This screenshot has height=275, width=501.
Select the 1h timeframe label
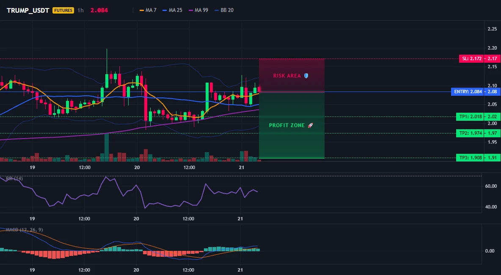tap(80, 10)
